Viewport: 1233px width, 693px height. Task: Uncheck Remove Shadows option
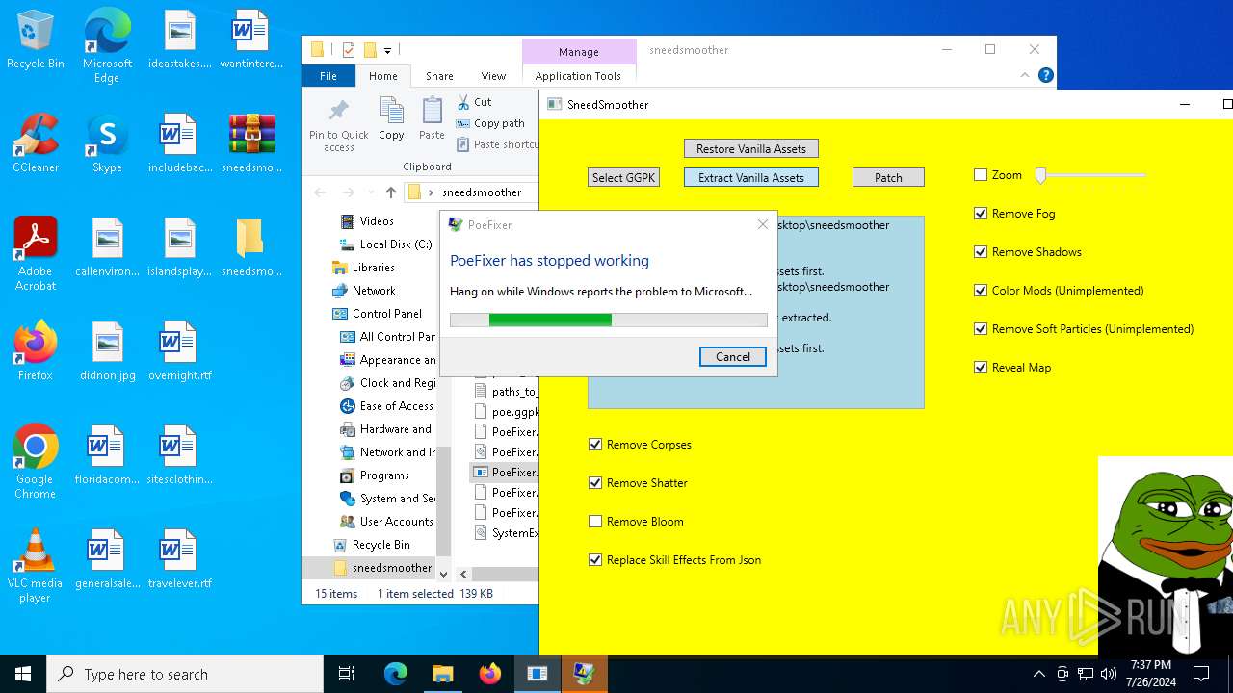tap(981, 252)
